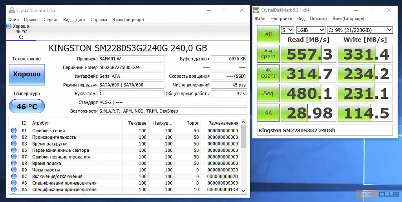Screen dimensions: 402x202
Task: Click the CrystalDiskMark title bar app icon
Action: pos(256,10)
